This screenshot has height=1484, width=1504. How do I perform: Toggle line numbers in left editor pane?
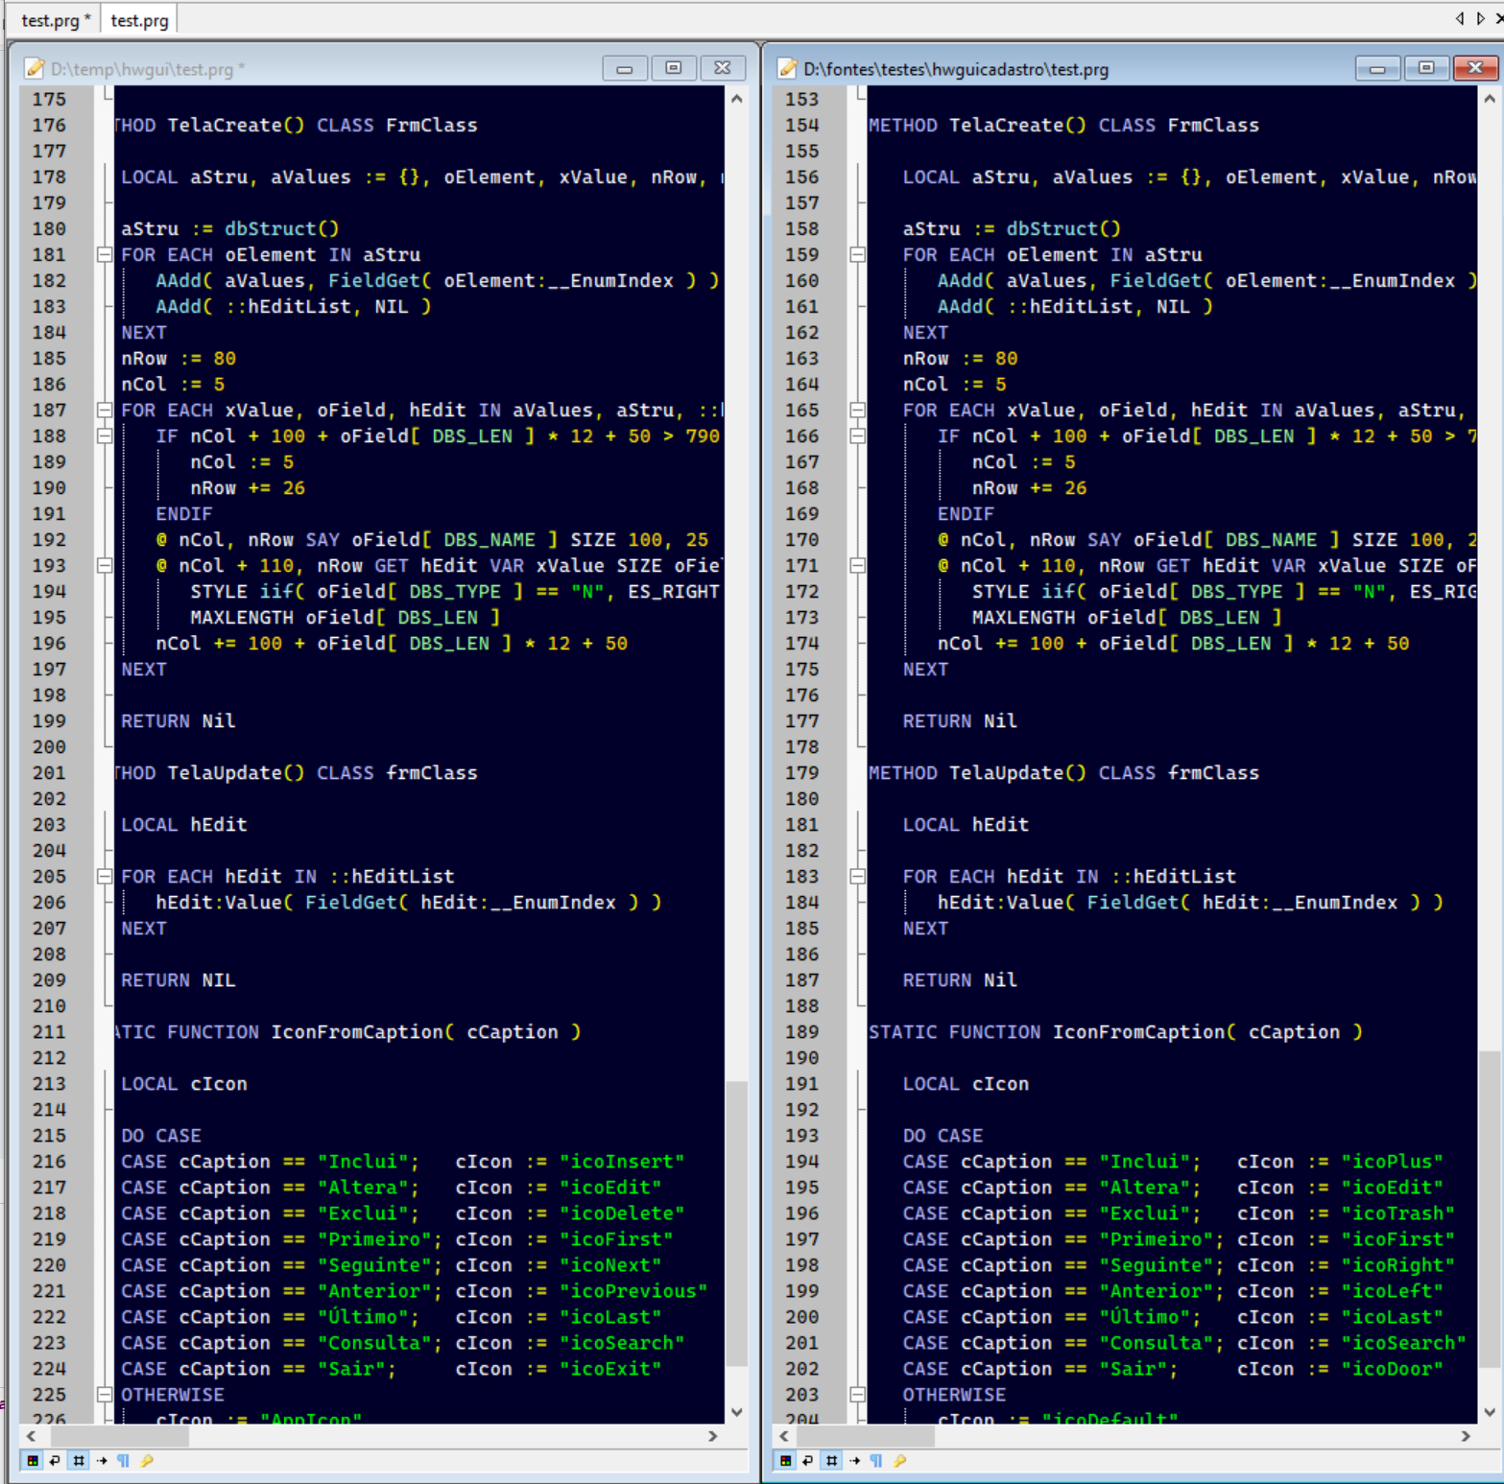(x=79, y=1460)
